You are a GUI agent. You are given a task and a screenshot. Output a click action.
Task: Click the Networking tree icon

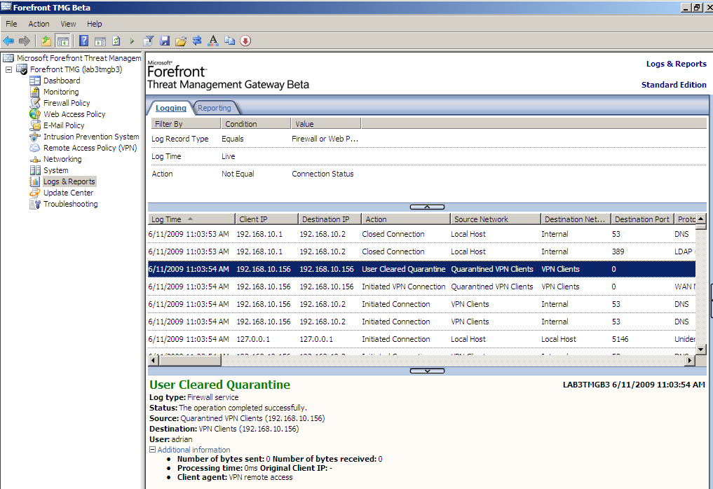35,159
